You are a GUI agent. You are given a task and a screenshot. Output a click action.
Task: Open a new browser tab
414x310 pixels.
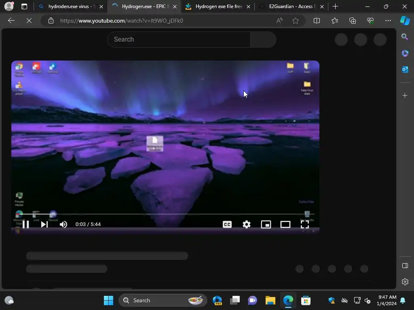335,6
